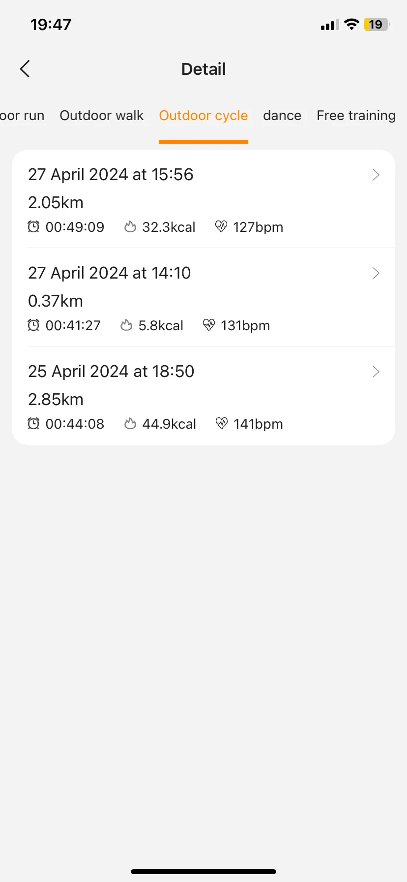Tap the stopwatch icon beside 00:44:08
The image size is (407, 882).
(33, 424)
